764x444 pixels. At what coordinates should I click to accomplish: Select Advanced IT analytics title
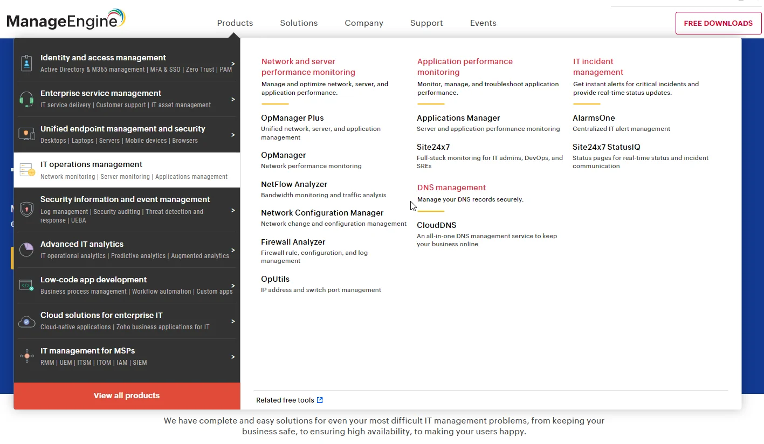(x=82, y=244)
